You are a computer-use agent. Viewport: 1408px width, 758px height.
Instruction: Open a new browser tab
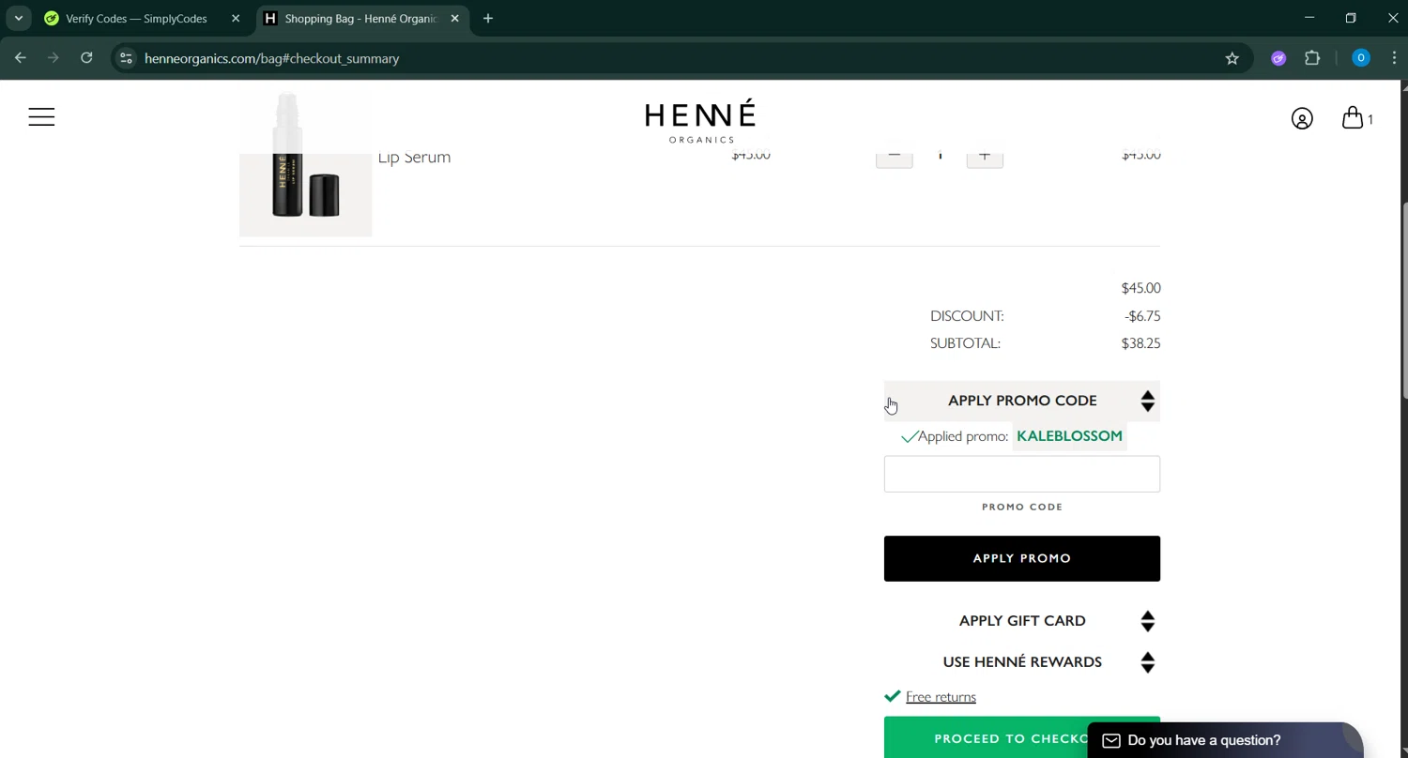click(488, 18)
